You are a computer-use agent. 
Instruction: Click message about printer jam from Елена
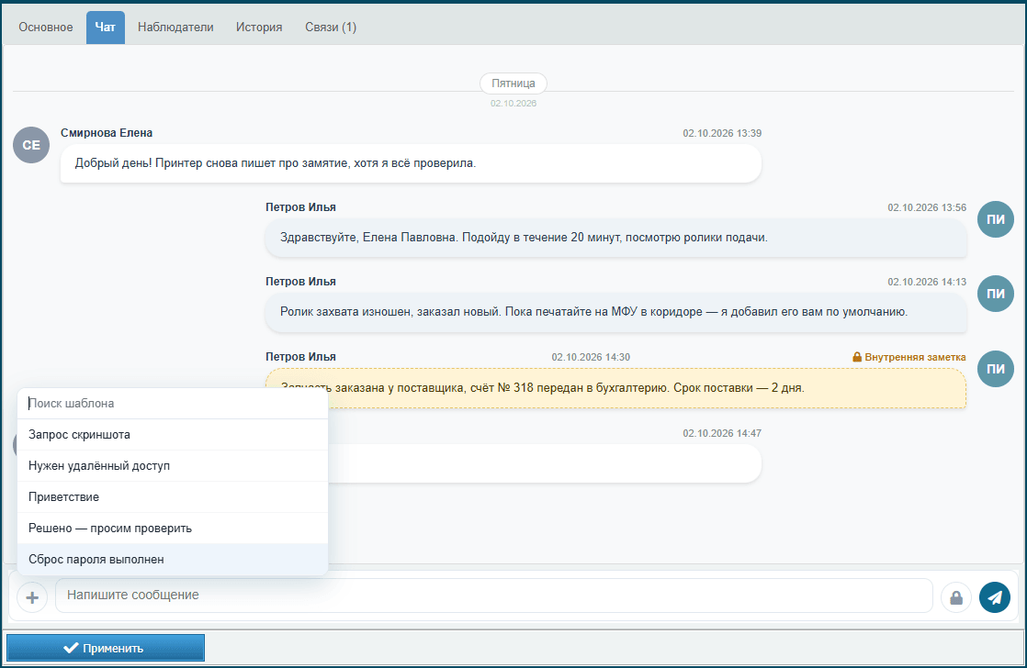point(411,163)
